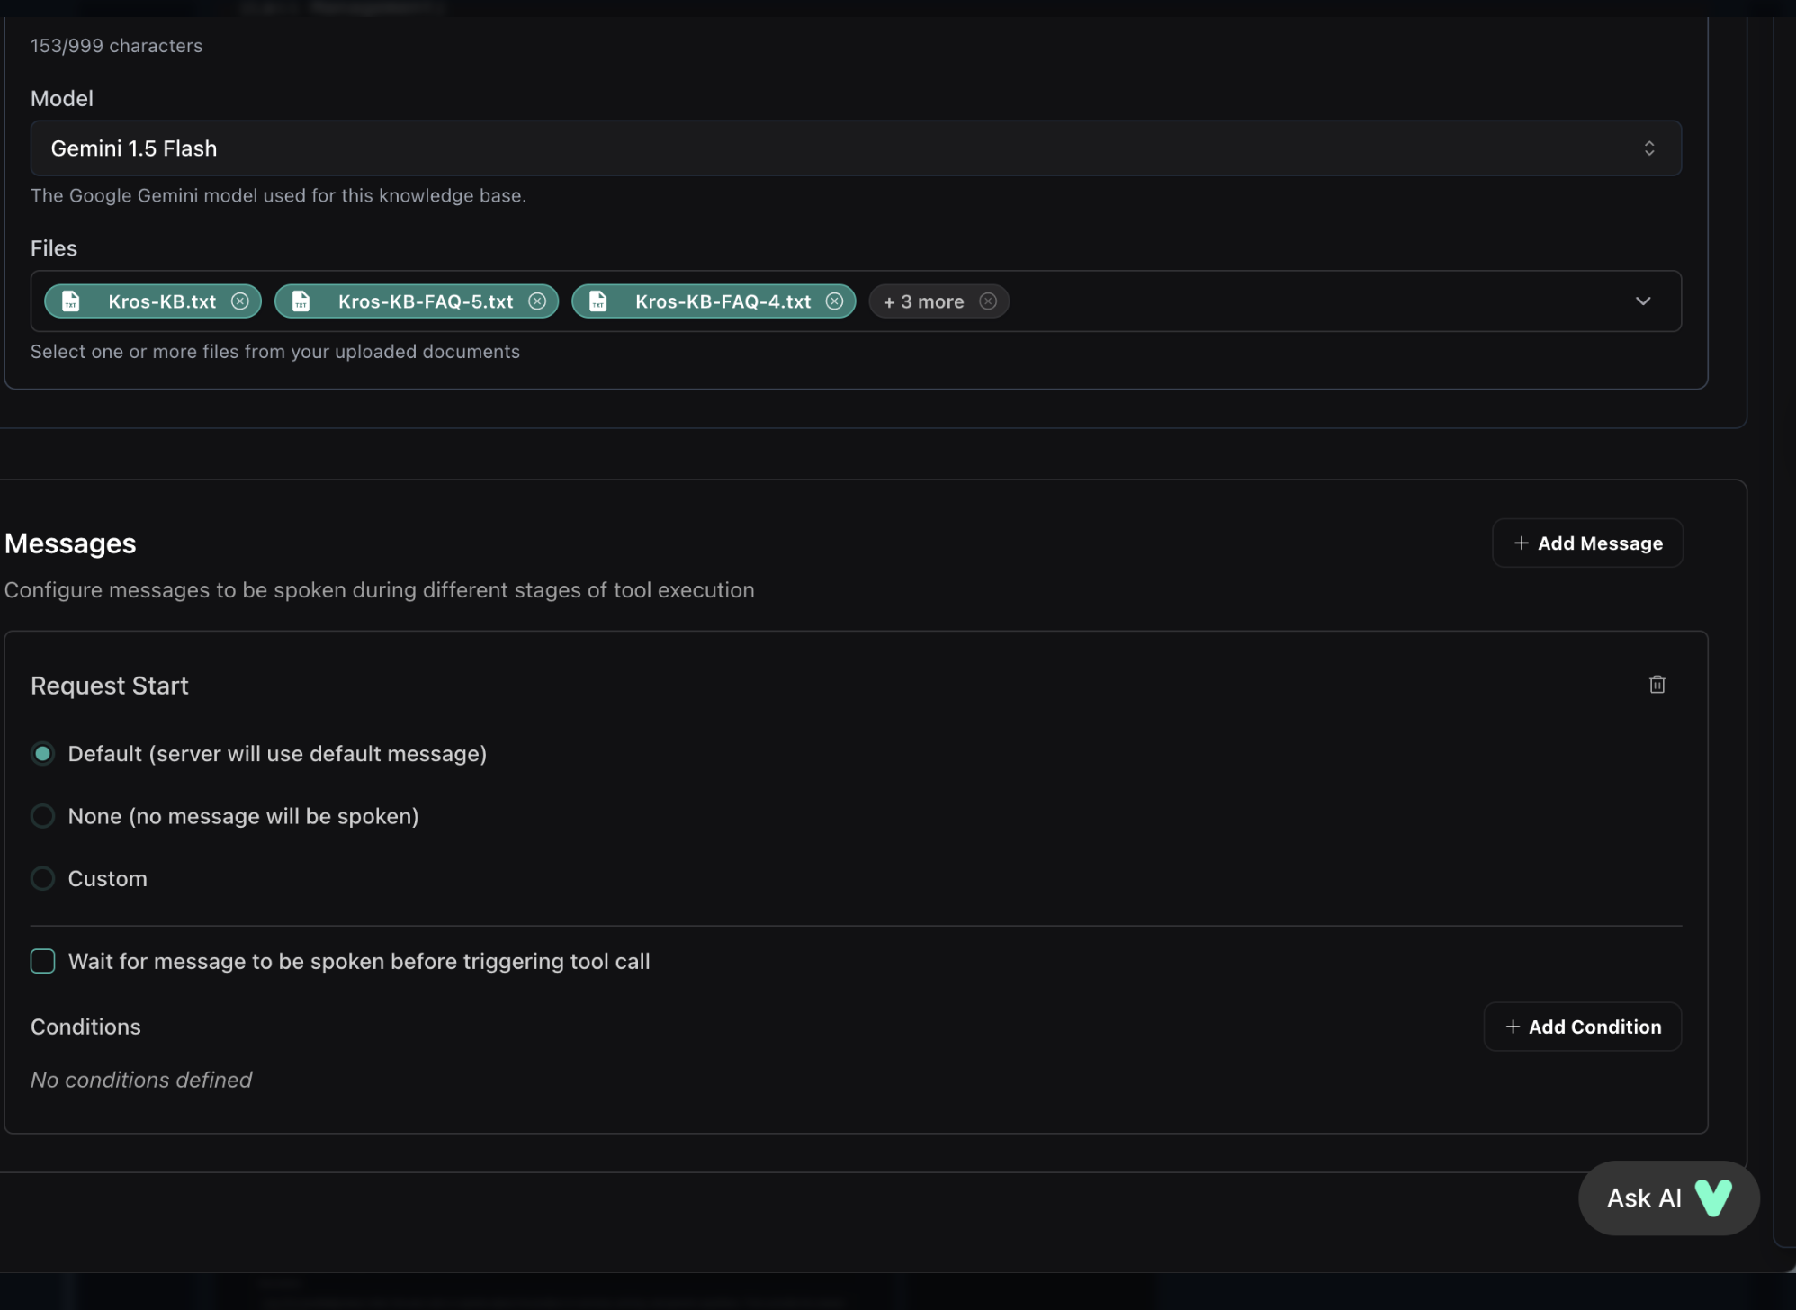Viewport: 1796px width, 1310px height.
Task: Click the plus icon on Add Condition
Action: pyautogui.click(x=1511, y=1027)
